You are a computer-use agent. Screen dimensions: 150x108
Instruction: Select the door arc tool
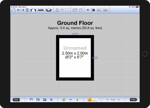click(x=13, y=10)
